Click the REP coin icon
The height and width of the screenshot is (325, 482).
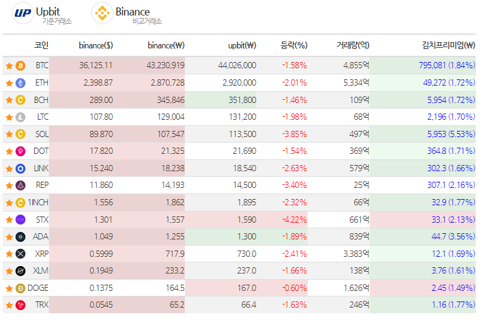click(20, 185)
